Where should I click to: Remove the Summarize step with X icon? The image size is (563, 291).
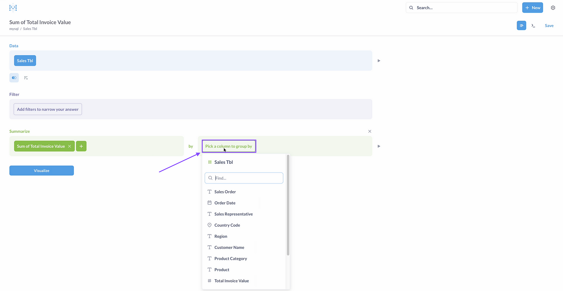(x=369, y=131)
